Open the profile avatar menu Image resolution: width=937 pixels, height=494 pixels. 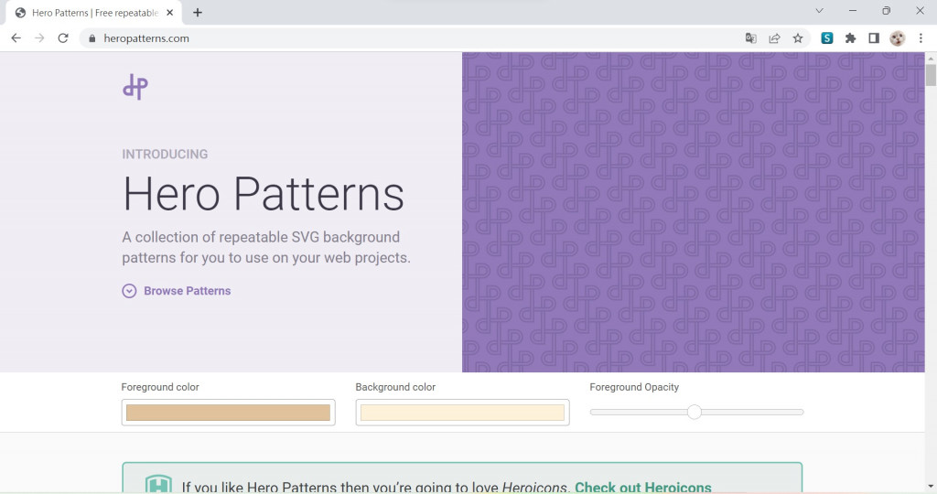click(897, 38)
